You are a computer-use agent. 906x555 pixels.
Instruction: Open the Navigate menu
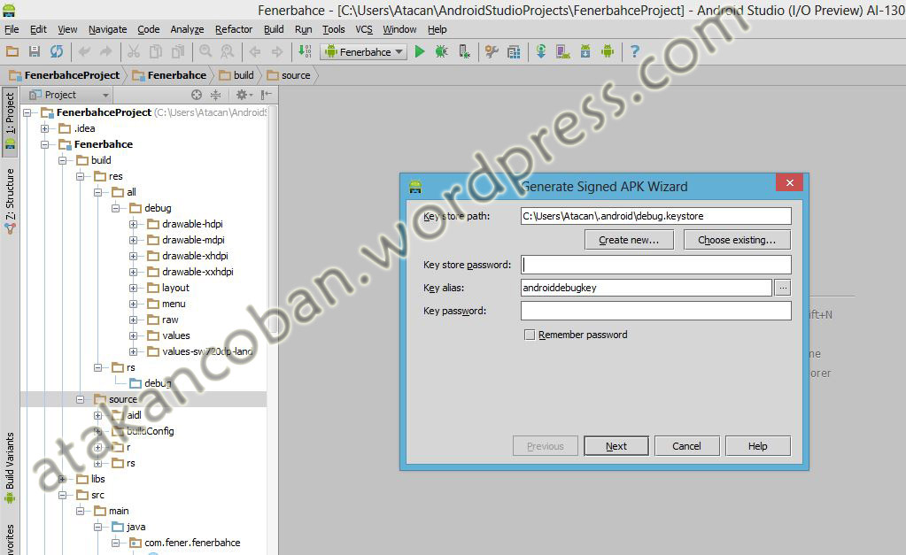pyautogui.click(x=107, y=29)
